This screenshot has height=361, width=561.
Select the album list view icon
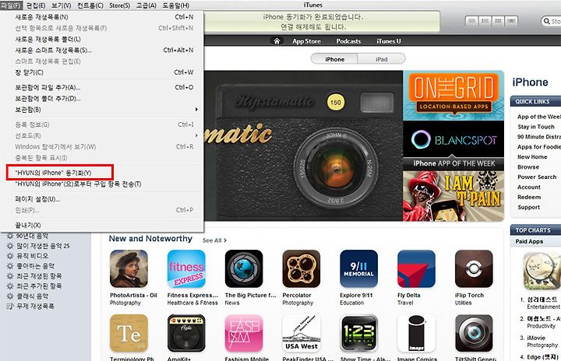tap(485, 21)
